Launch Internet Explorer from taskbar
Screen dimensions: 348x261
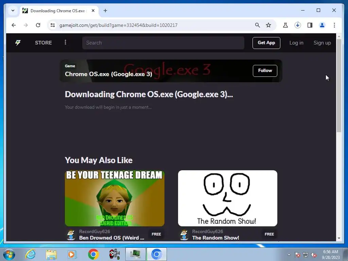click(x=30, y=254)
